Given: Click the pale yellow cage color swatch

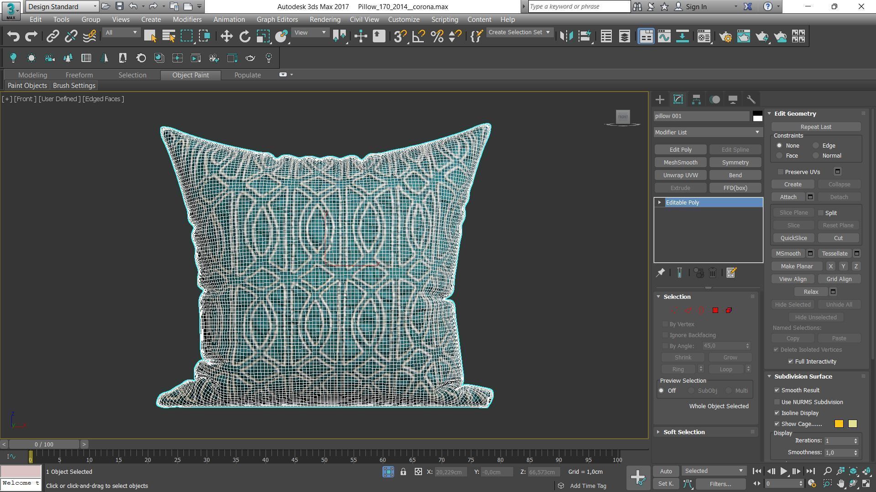Looking at the screenshot, I should point(852,424).
